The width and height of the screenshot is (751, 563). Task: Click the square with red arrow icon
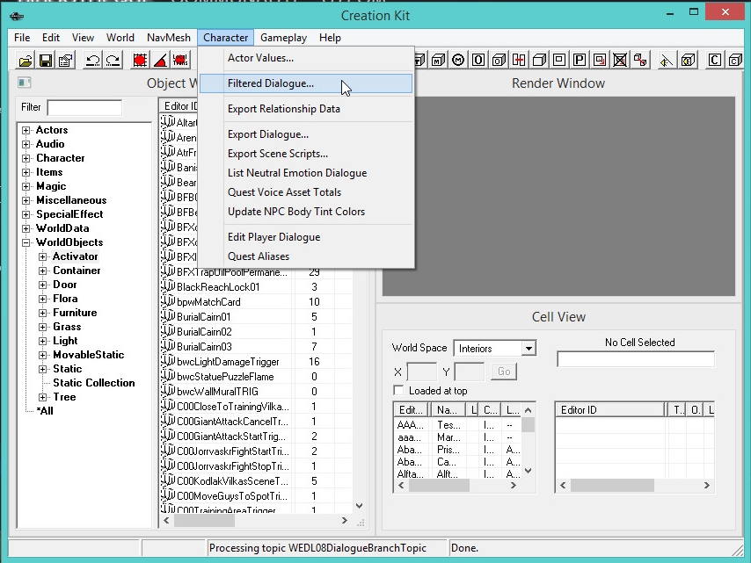[x=600, y=61]
